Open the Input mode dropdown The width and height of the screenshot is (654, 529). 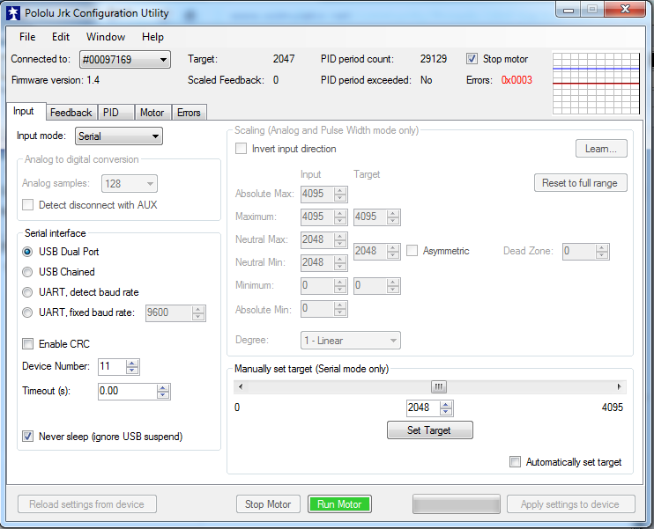click(x=119, y=136)
